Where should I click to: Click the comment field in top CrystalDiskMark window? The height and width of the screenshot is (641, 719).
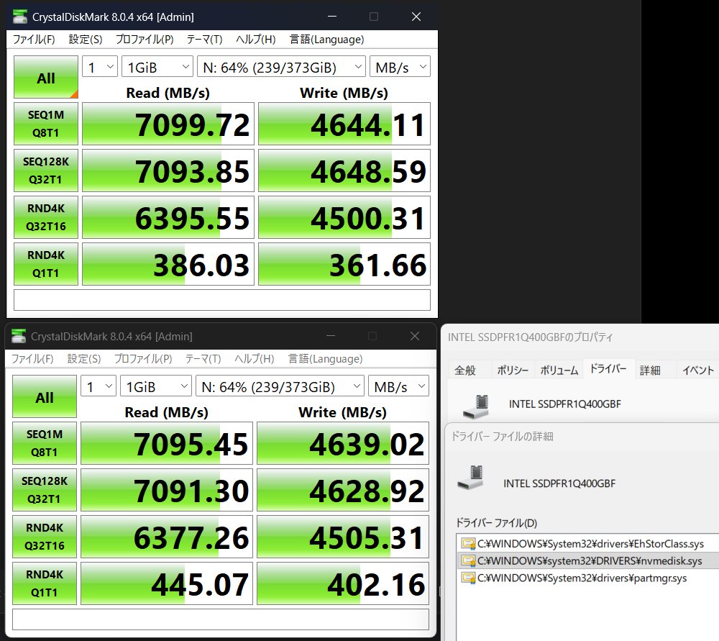point(222,299)
